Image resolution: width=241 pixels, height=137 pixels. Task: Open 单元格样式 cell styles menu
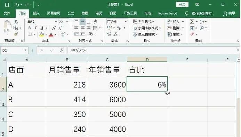[x=145, y=34]
